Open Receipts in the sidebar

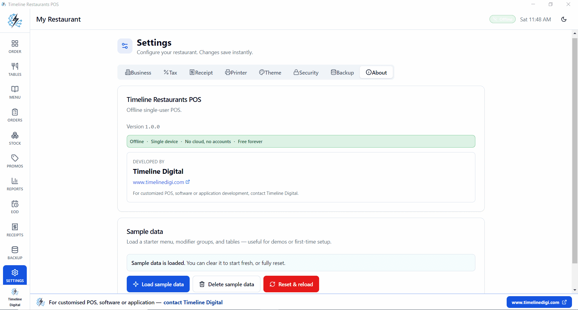click(x=15, y=230)
